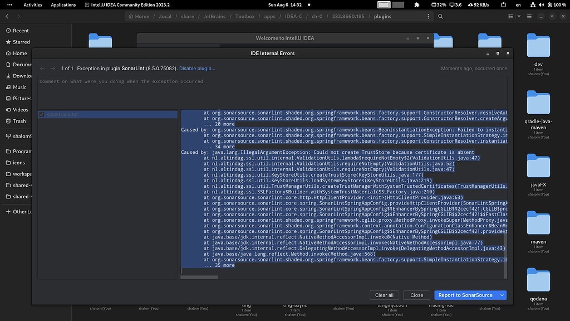Viewport: 570px width, 321px height.
Task: Open search in the Files toolbar
Action: [441, 16]
